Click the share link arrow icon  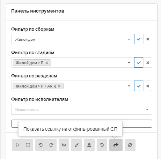coord(116,145)
